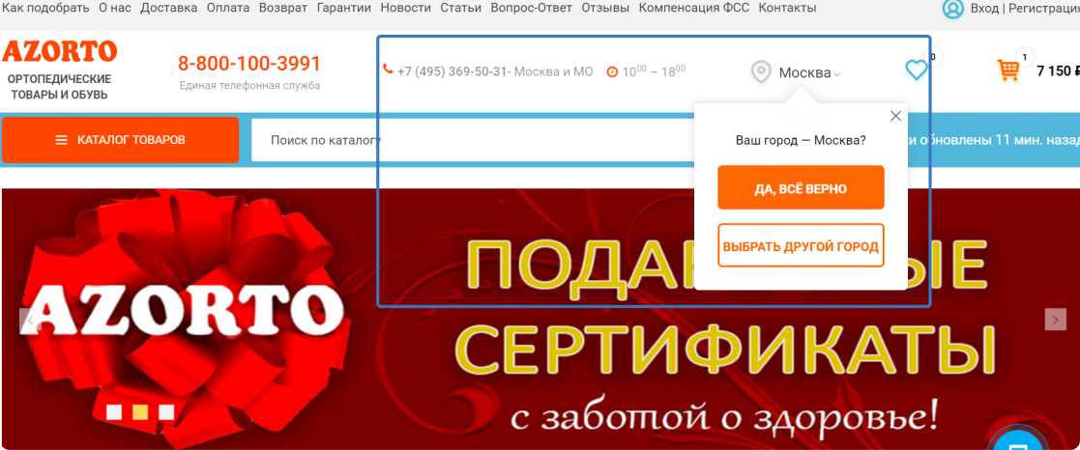Open Как подобрать menu item
The image size is (1080, 450).
(x=44, y=9)
